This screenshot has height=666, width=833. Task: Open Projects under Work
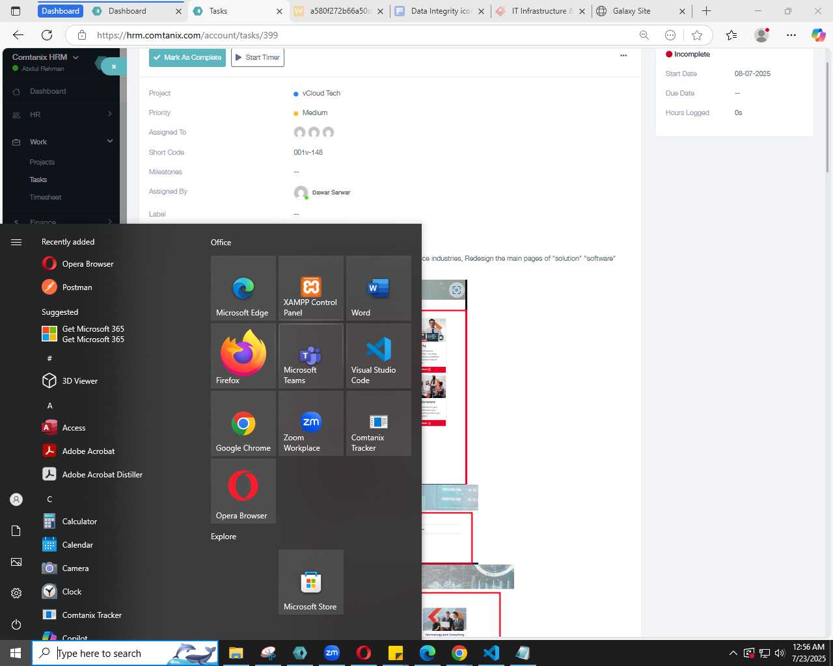point(42,162)
